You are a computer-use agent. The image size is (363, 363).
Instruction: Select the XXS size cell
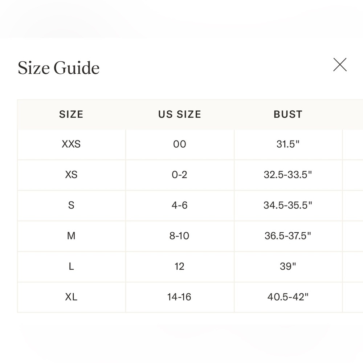[71, 144]
